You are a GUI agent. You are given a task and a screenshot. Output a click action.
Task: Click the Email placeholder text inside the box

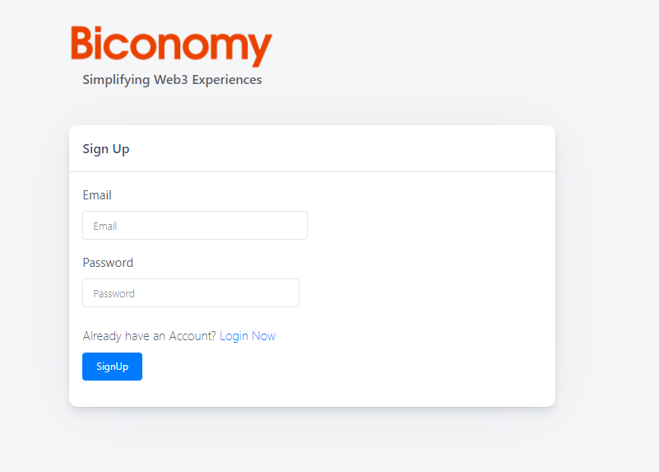click(x=105, y=227)
